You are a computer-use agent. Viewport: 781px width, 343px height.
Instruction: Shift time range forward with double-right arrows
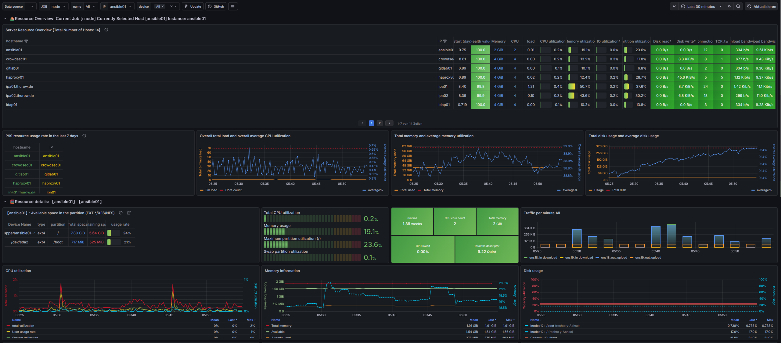pos(729,6)
